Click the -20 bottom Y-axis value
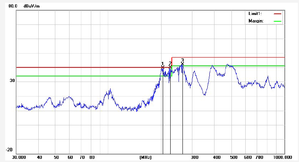Image resolution: width=299 pixels, height=162 pixels. (9, 150)
